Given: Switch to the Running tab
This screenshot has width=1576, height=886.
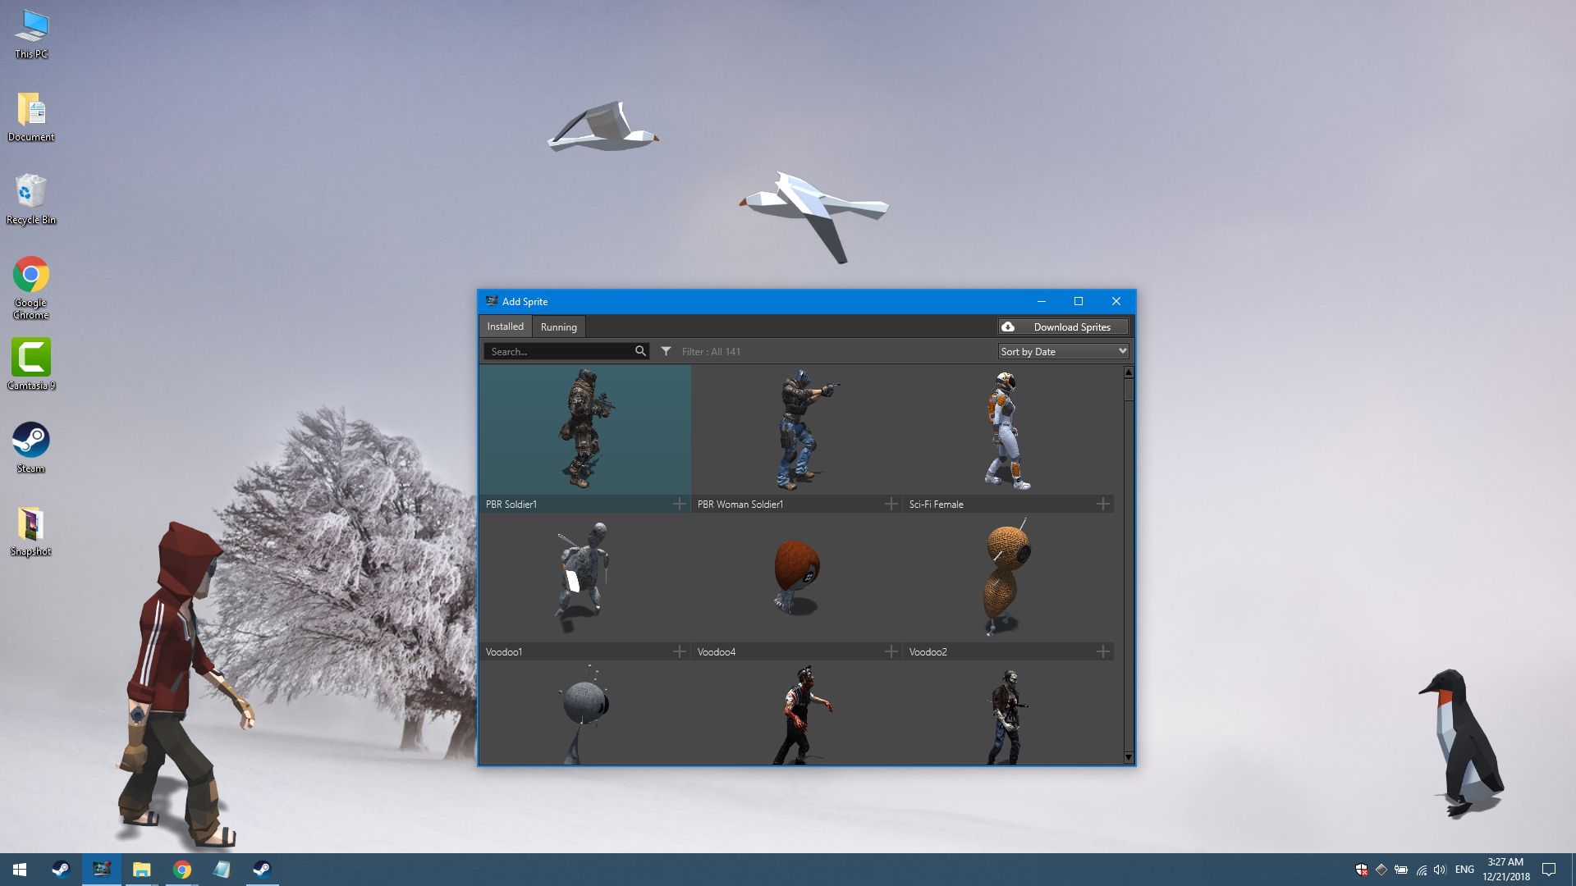Looking at the screenshot, I should point(558,327).
